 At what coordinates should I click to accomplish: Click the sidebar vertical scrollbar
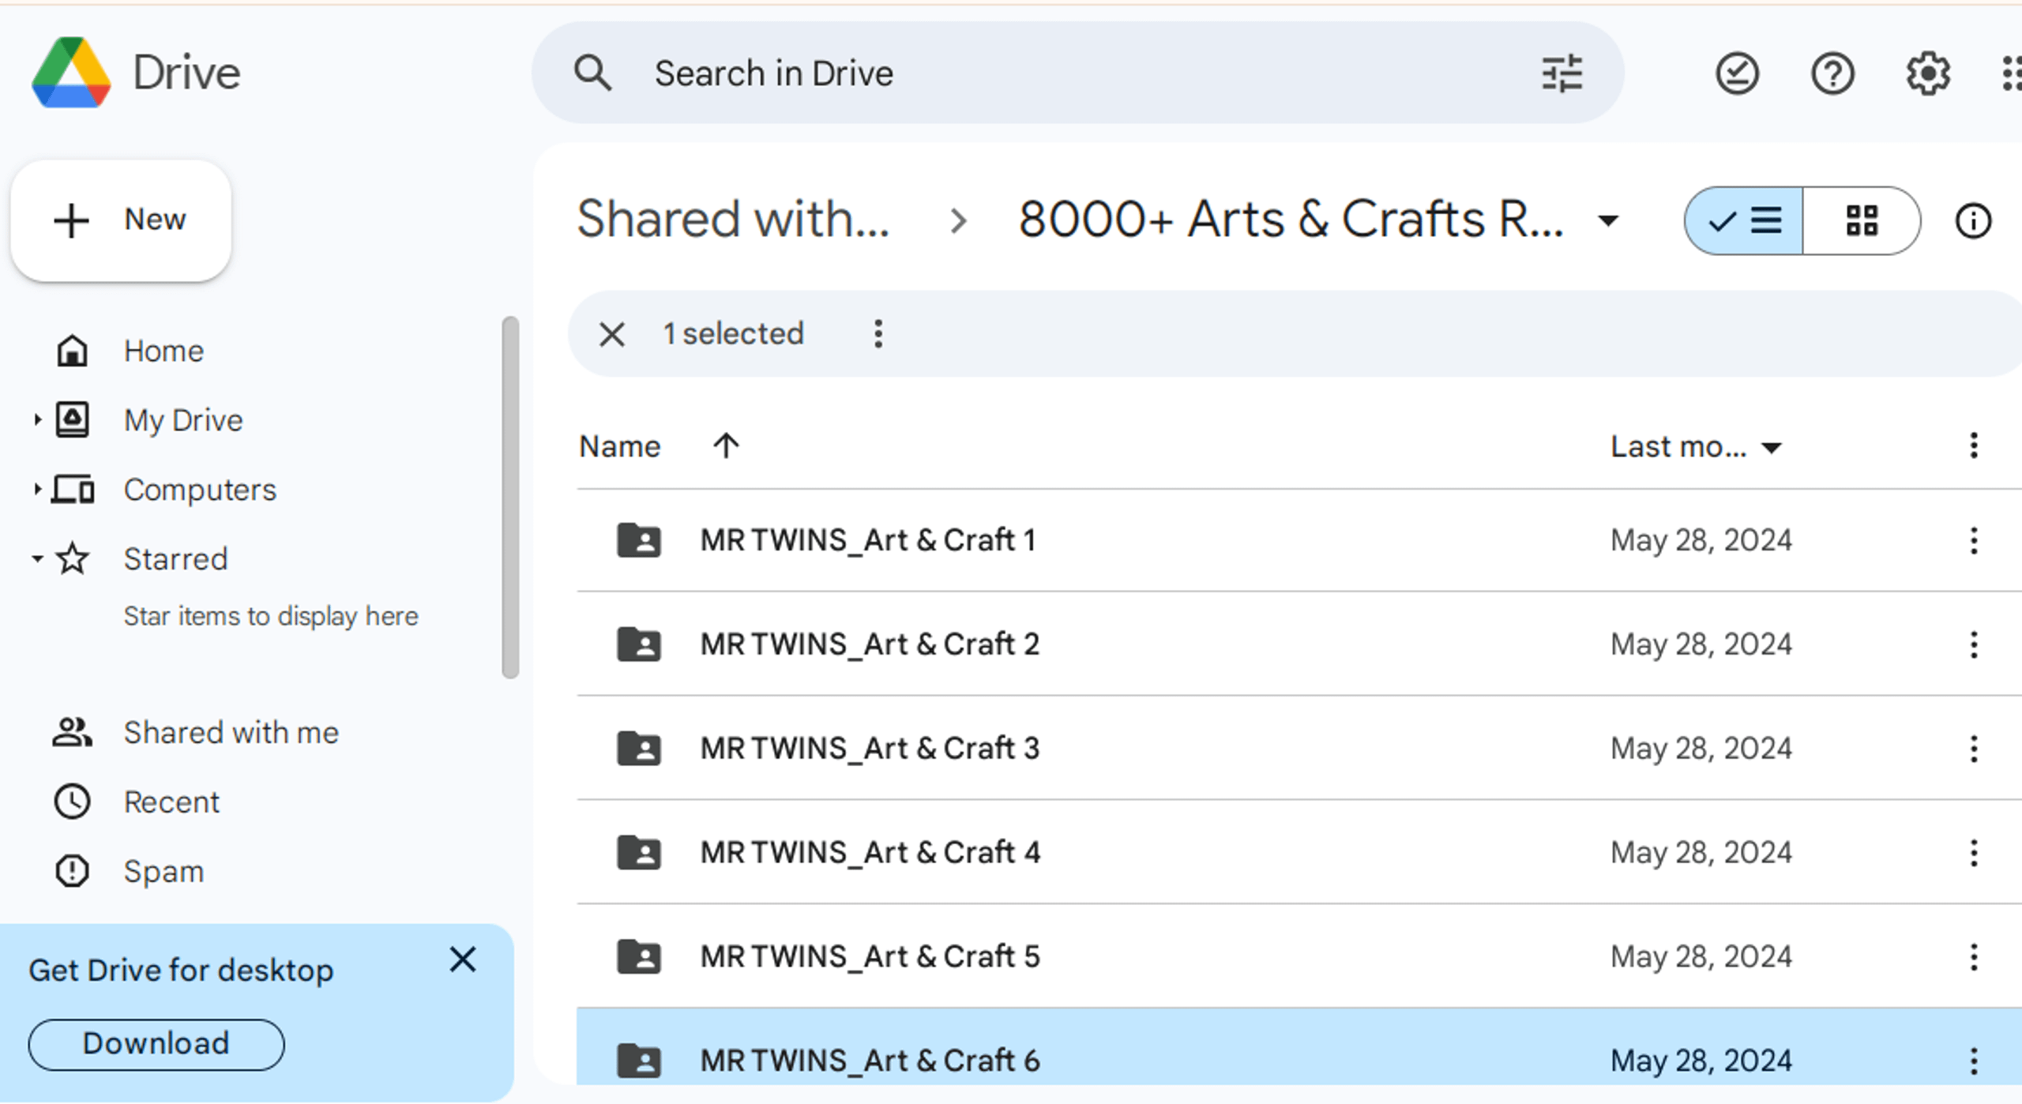[x=510, y=498]
